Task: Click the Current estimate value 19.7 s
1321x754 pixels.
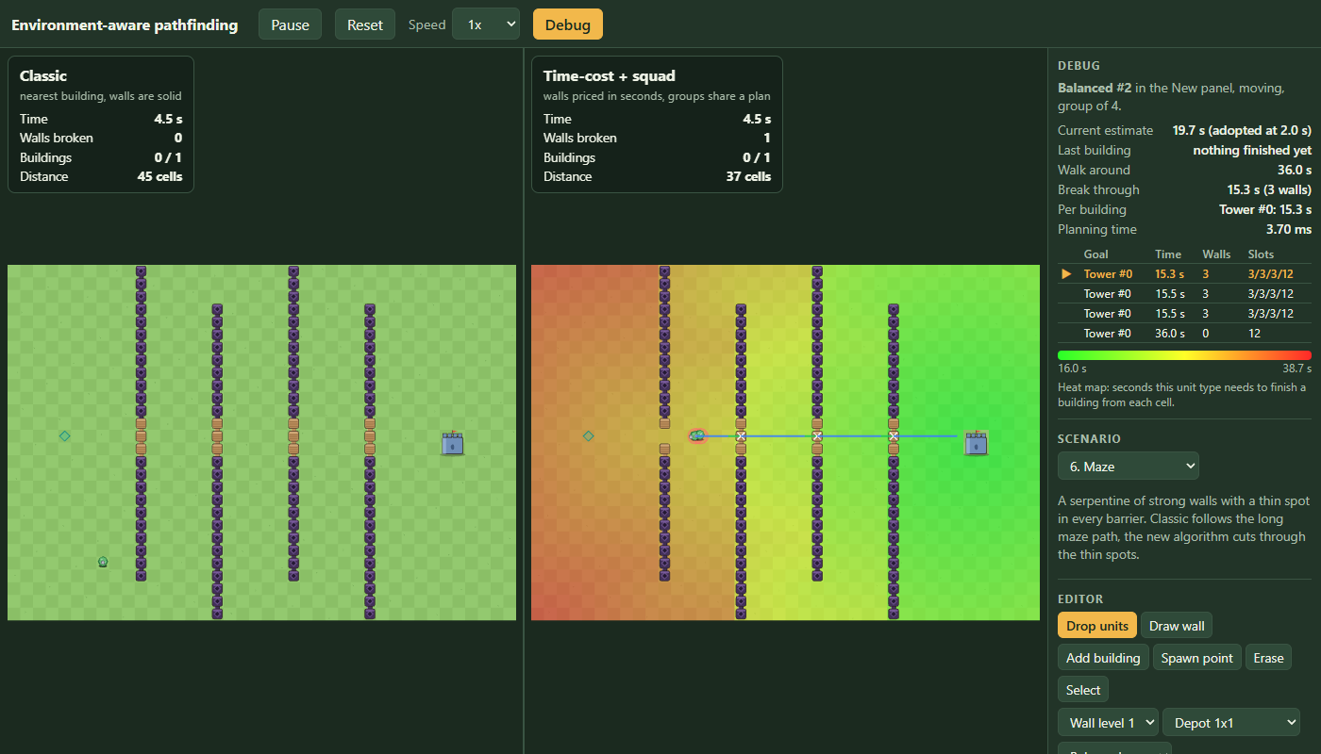Action: (x=1242, y=130)
